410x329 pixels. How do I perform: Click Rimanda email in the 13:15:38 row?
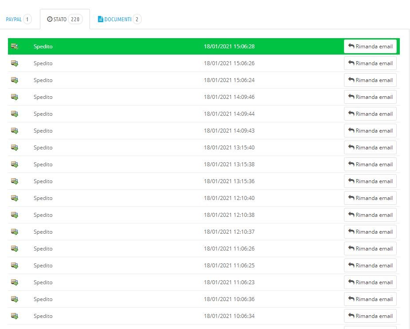click(370, 164)
